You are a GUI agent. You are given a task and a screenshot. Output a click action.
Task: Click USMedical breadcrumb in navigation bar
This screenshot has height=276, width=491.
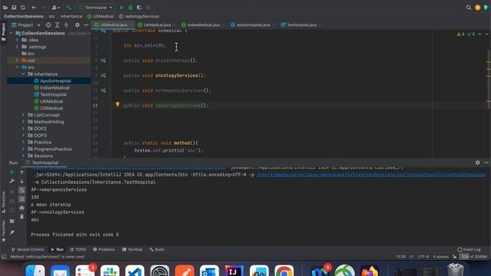(101, 16)
